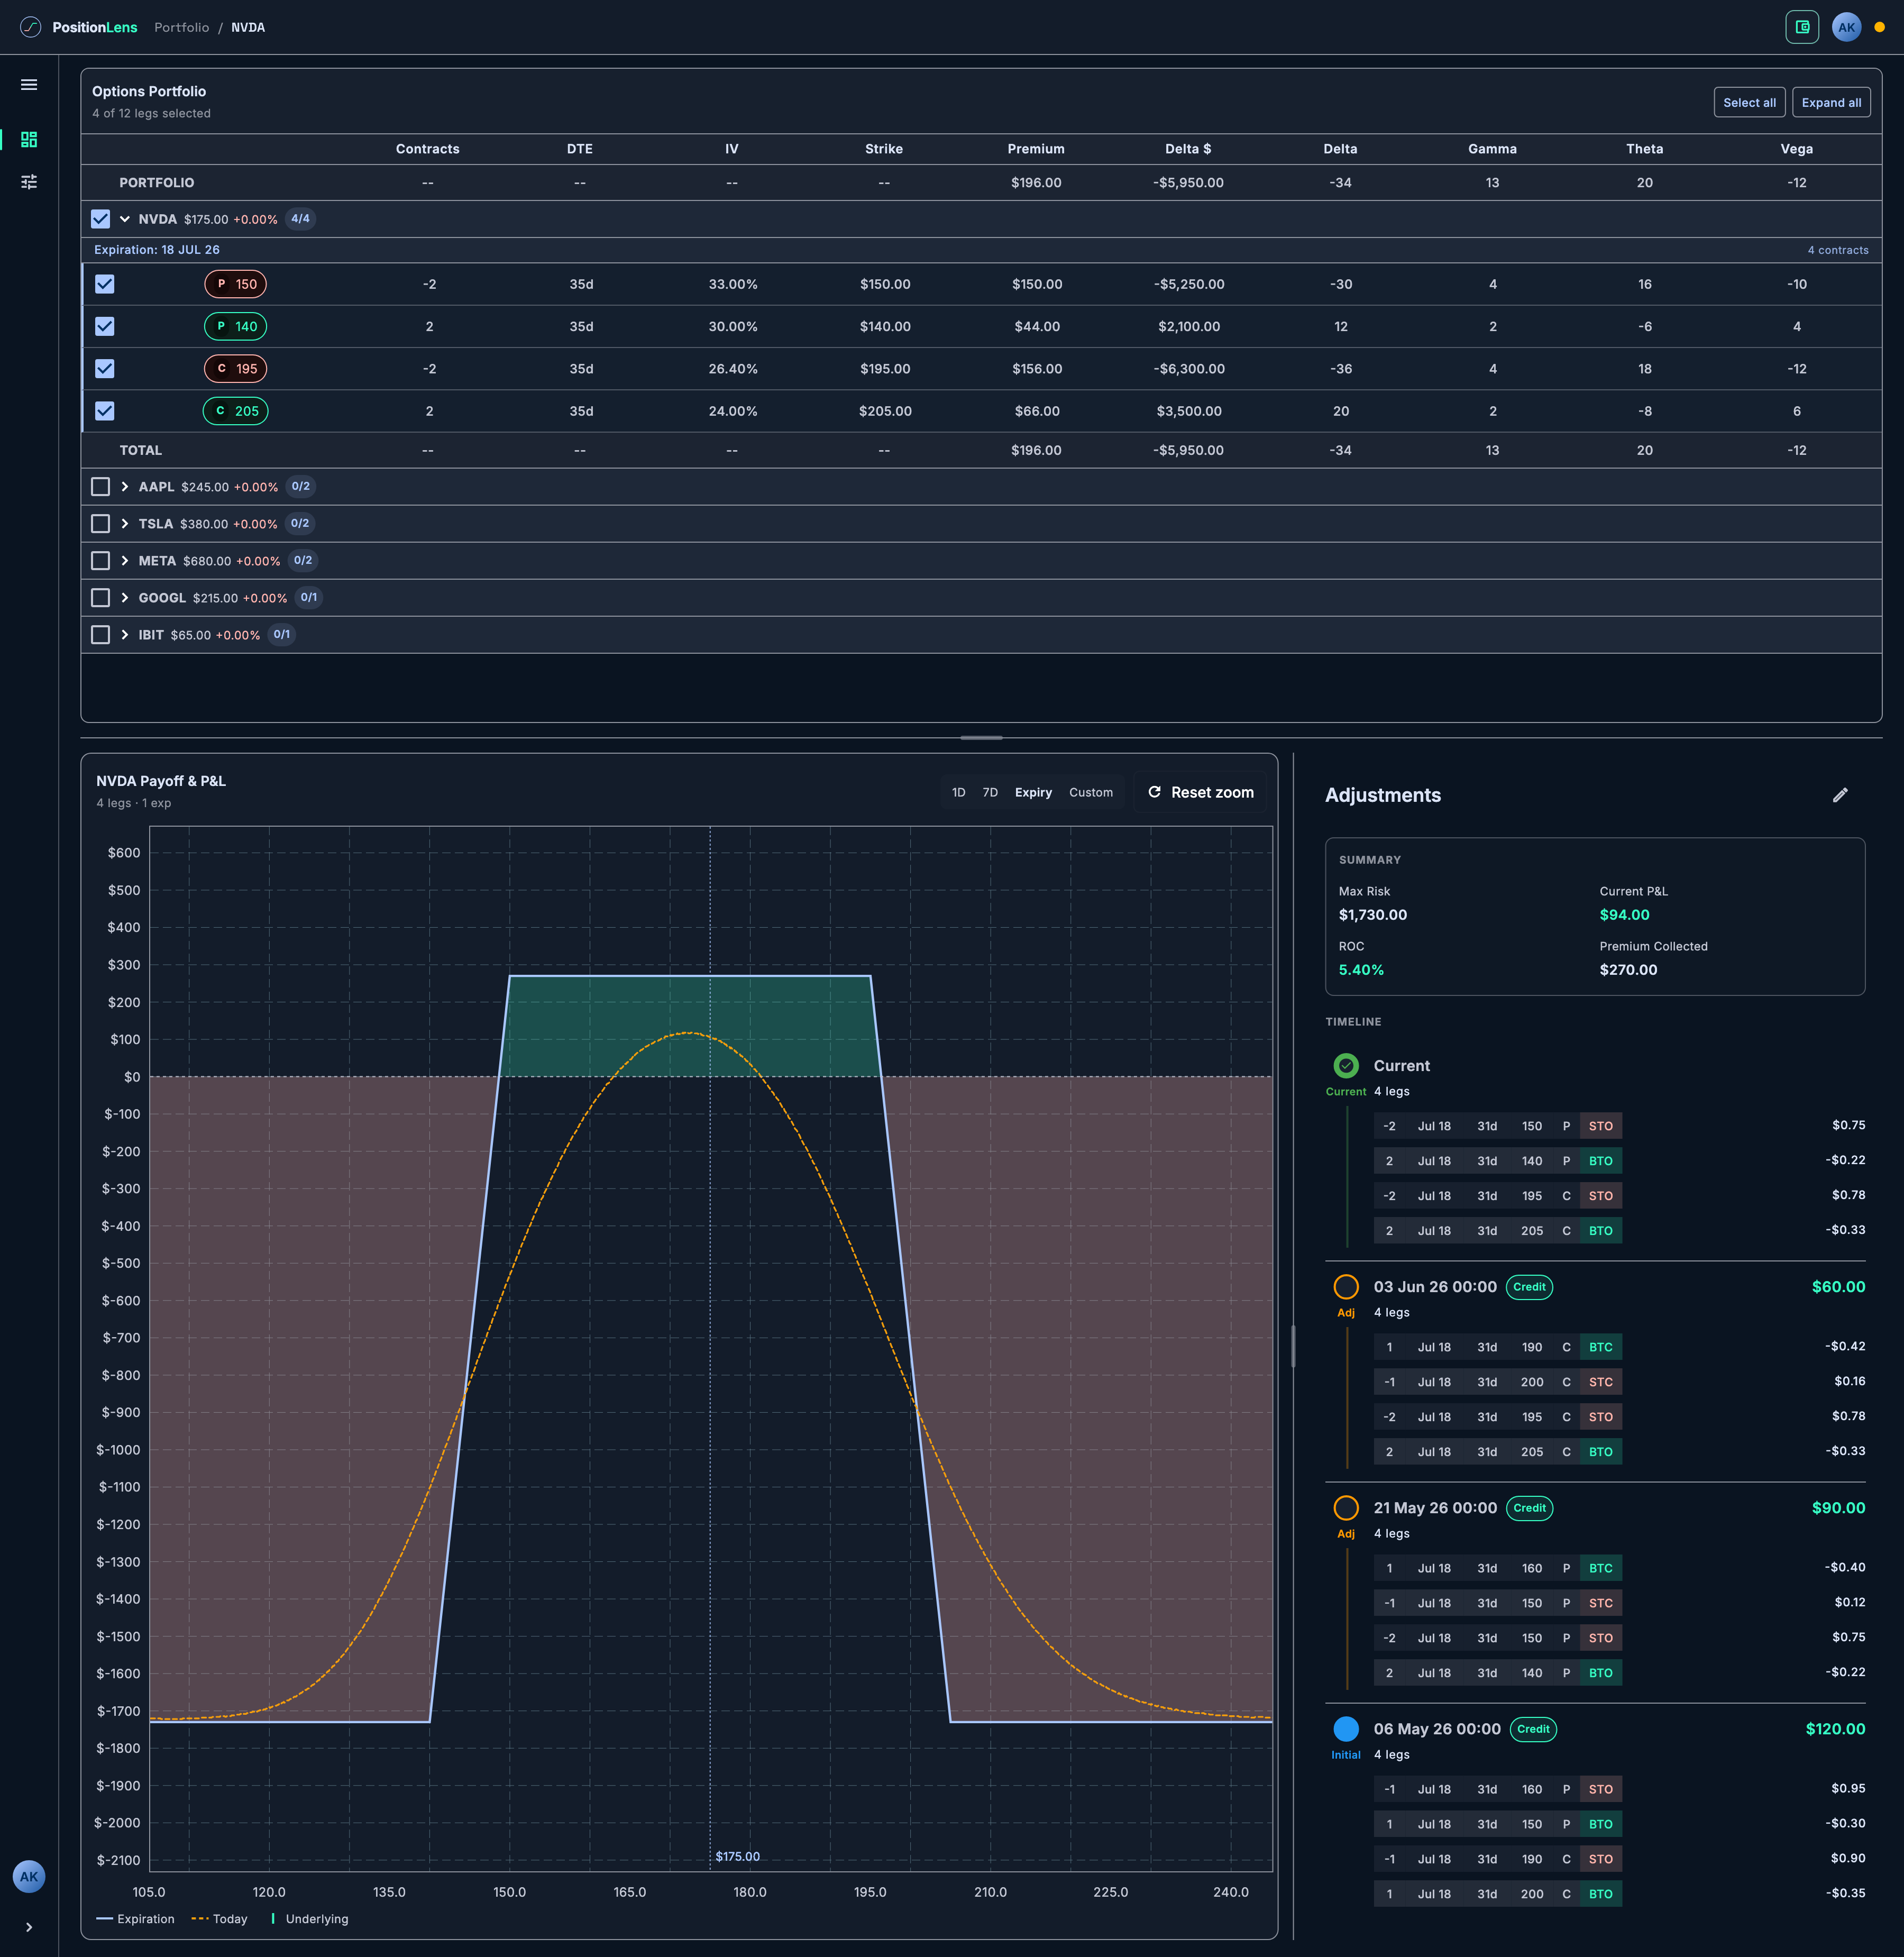Click STO tag on Current 150 P leg

[1600, 1126]
